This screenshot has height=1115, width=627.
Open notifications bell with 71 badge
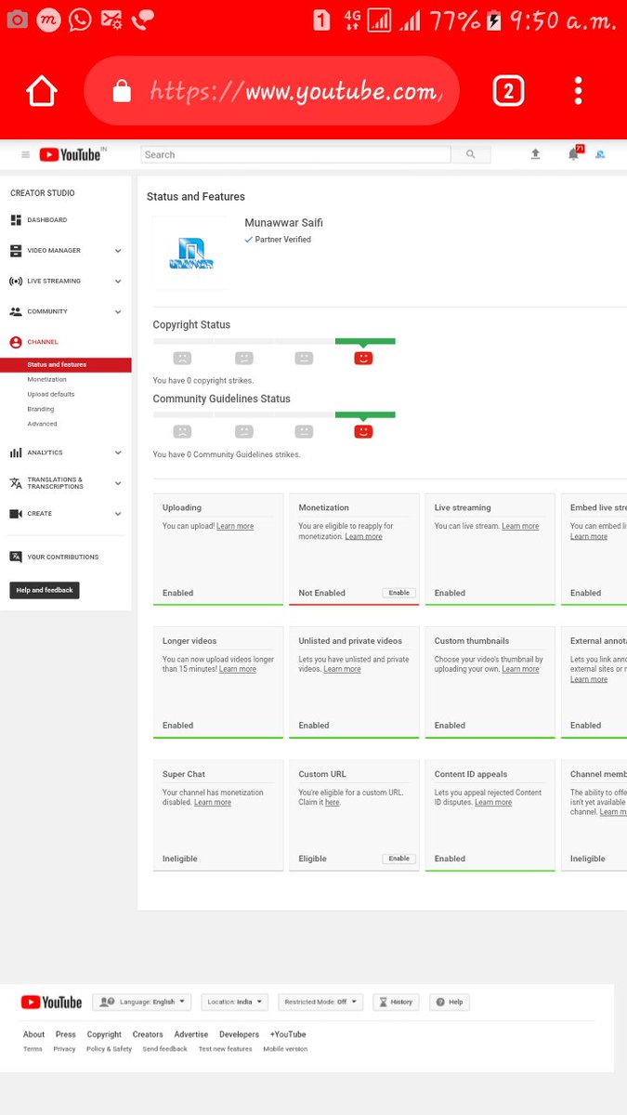574,154
